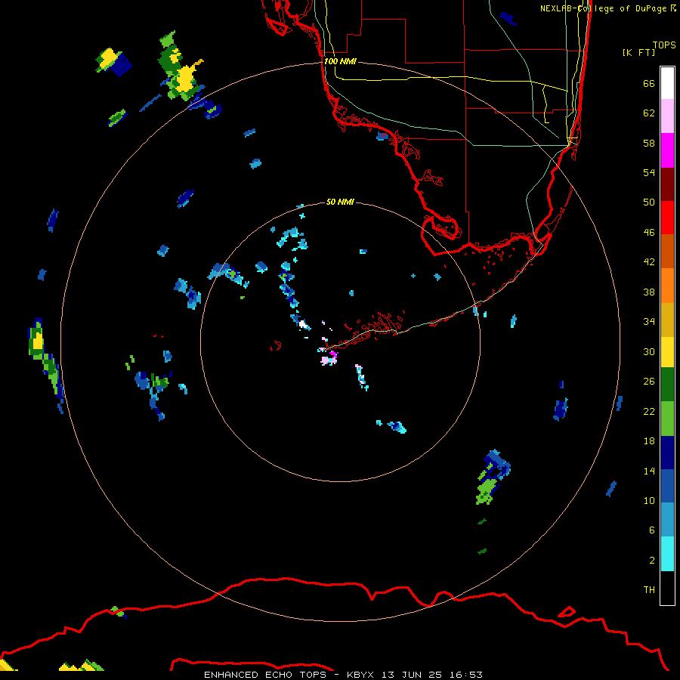Image resolution: width=680 pixels, height=680 pixels.
Task: Click the legend value '18'
Action: (x=649, y=441)
